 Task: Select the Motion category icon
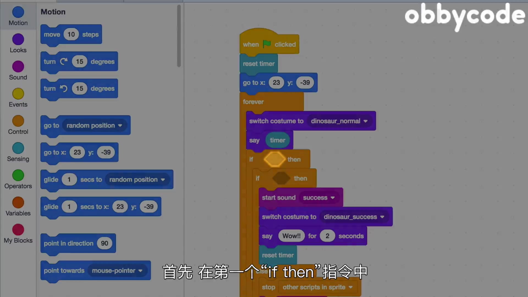[18, 12]
